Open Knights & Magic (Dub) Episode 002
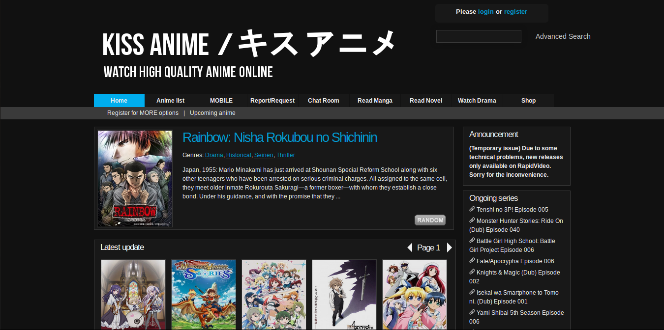The height and width of the screenshot is (330, 664). tap(514, 277)
